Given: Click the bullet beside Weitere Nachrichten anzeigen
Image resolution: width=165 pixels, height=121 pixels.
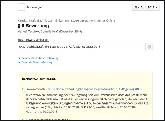Looking at the screenshot, I should point(23,119).
